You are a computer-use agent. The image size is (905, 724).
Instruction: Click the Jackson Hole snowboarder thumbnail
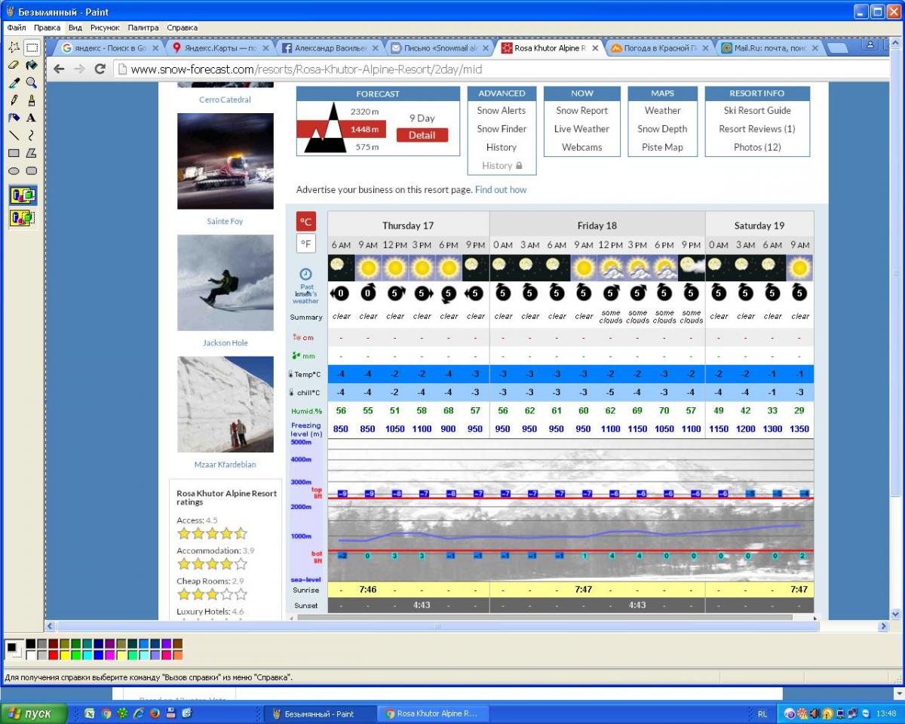click(x=225, y=283)
